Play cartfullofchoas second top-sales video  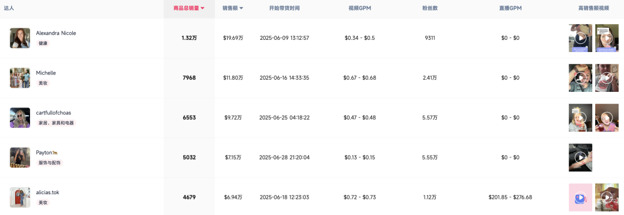click(607, 117)
